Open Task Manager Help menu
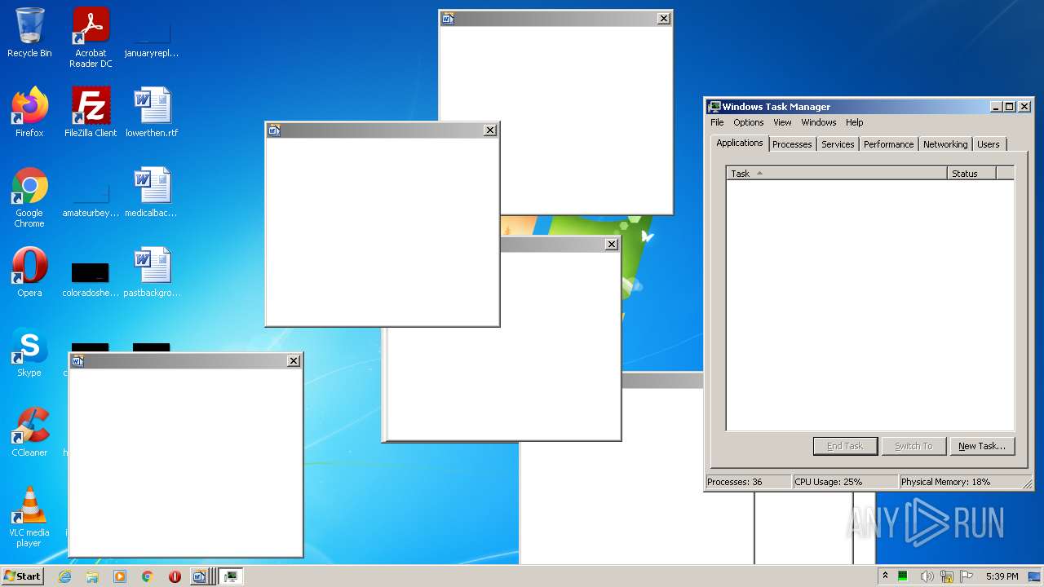Viewport: 1044px width, 587px height. 854,122
